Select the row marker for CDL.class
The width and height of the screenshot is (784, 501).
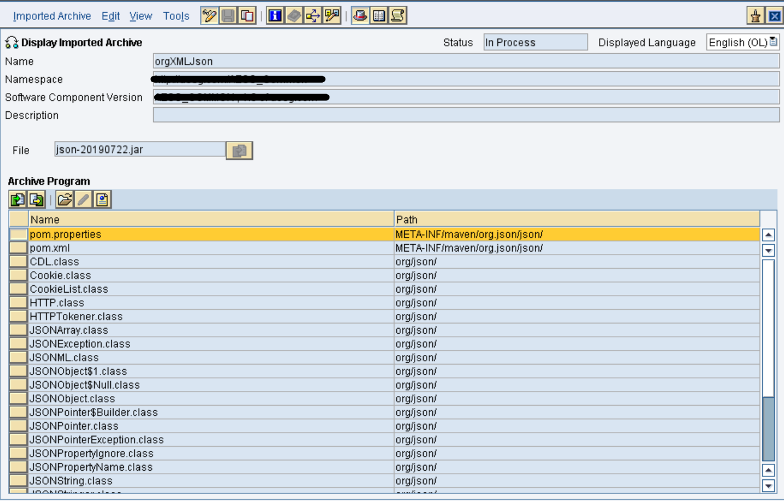click(18, 262)
